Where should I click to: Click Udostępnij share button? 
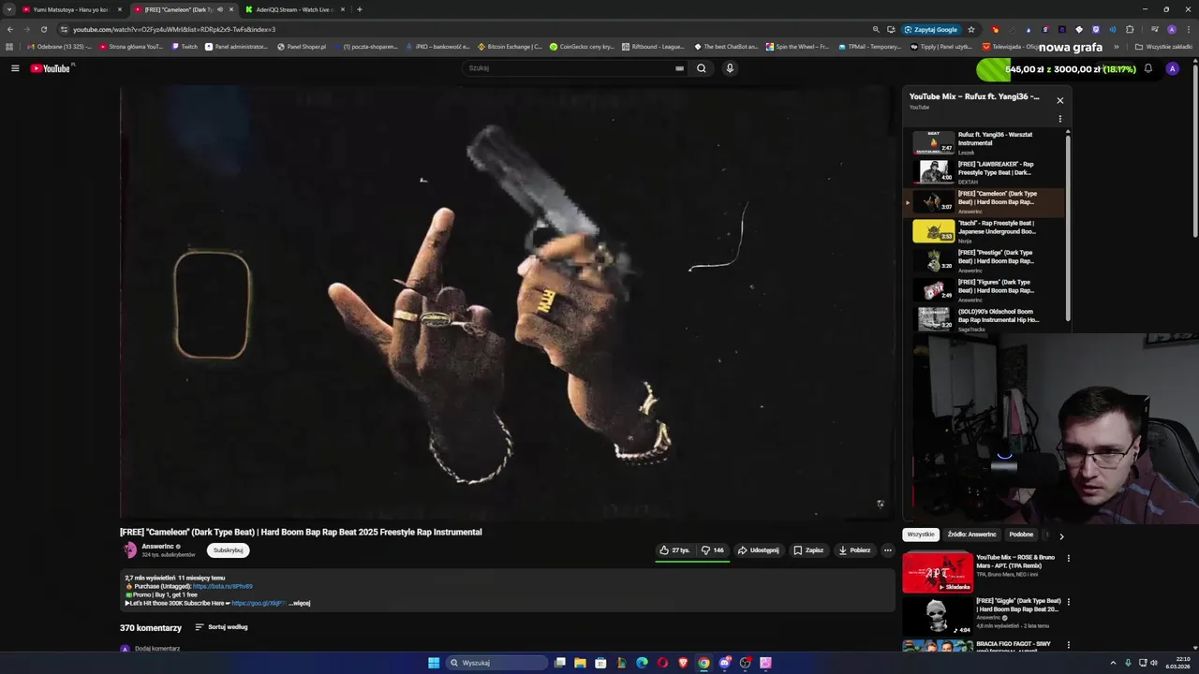tap(758, 550)
